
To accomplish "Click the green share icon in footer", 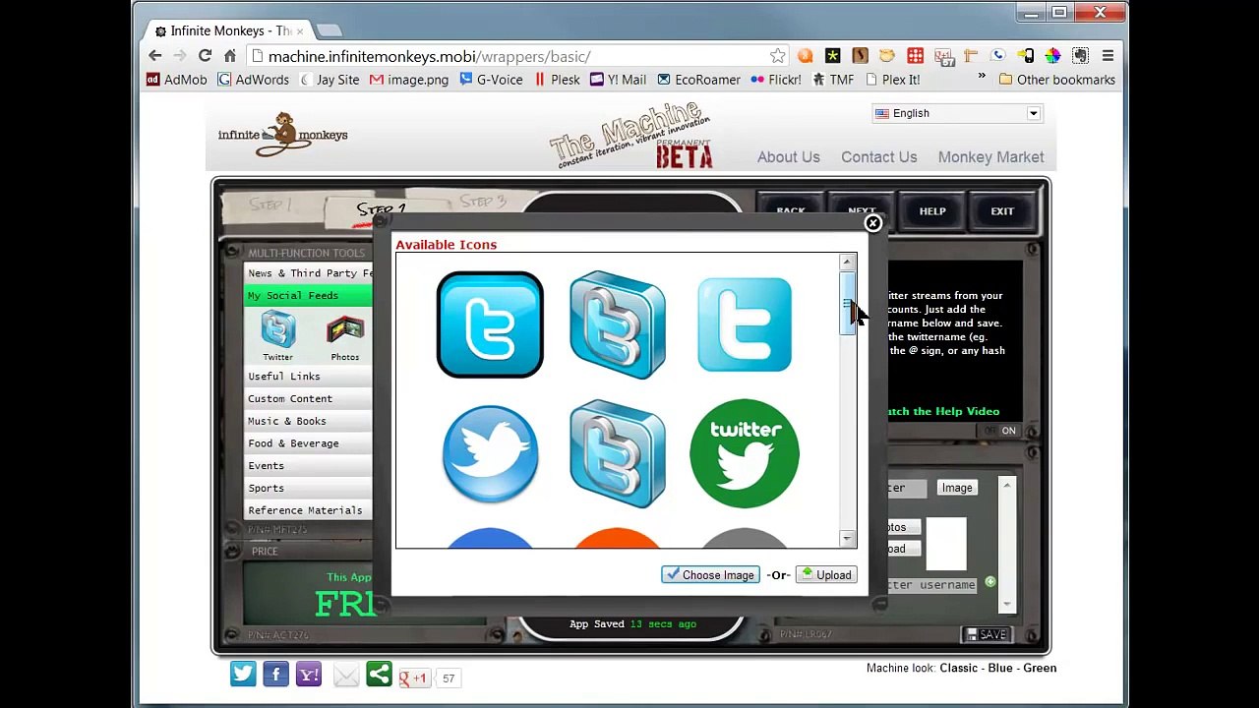I will pos(379,674).
